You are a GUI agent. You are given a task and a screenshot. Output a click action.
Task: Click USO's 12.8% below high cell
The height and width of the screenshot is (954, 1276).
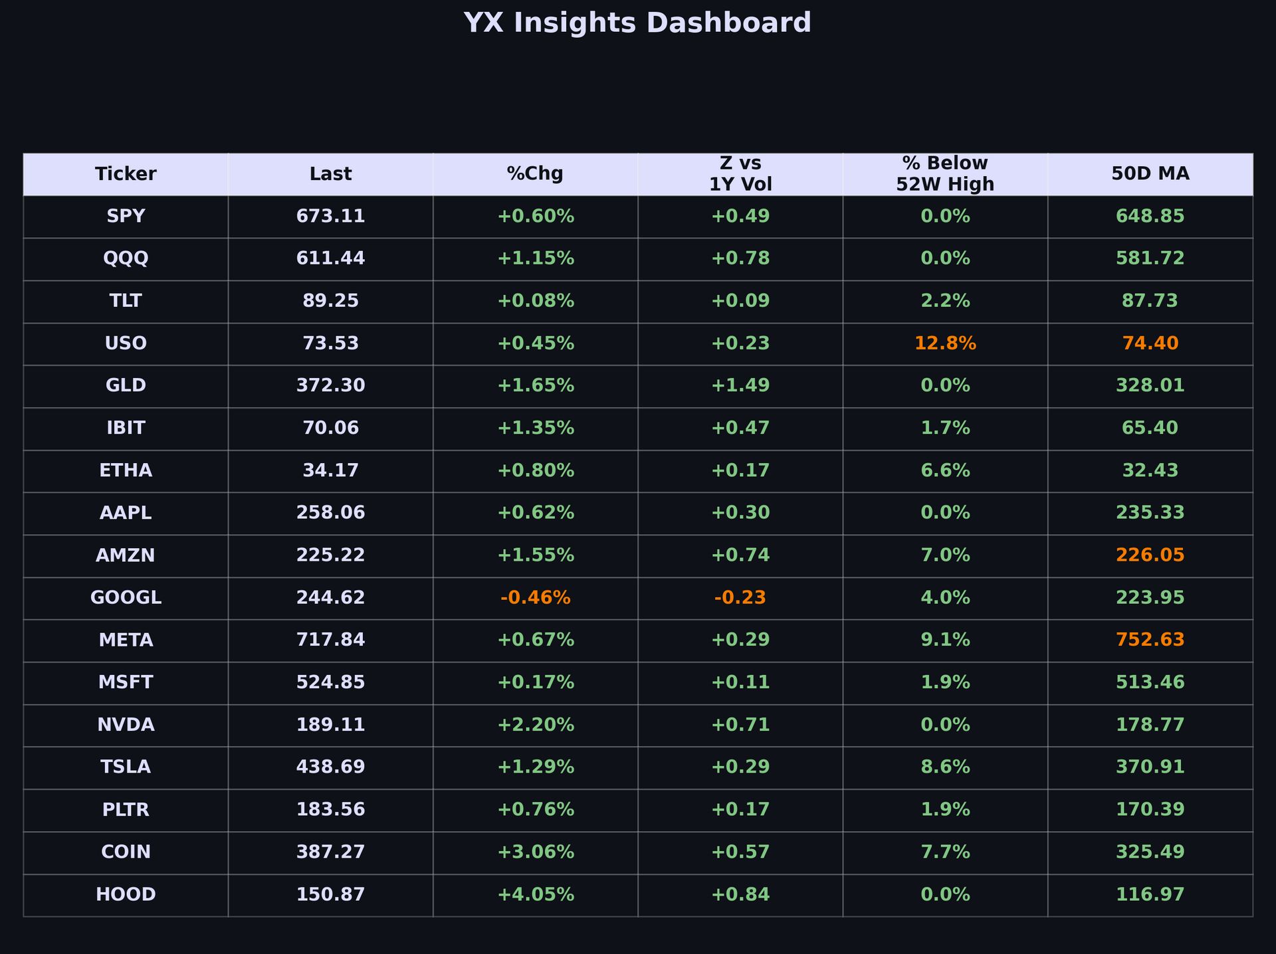coord(945,343)
